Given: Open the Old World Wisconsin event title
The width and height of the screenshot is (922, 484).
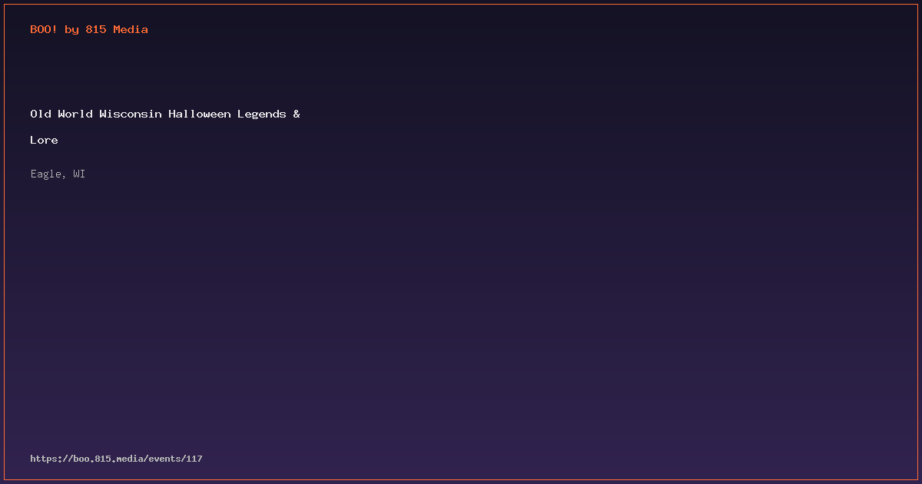Looking at the screenshot, I should [x=165, y=127].
